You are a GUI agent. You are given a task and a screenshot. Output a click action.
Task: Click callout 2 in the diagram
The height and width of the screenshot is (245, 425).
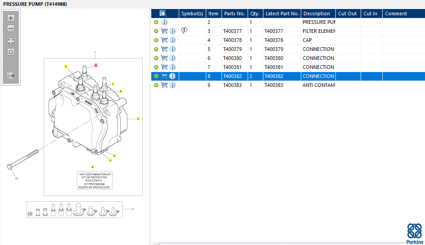point(138,119)
